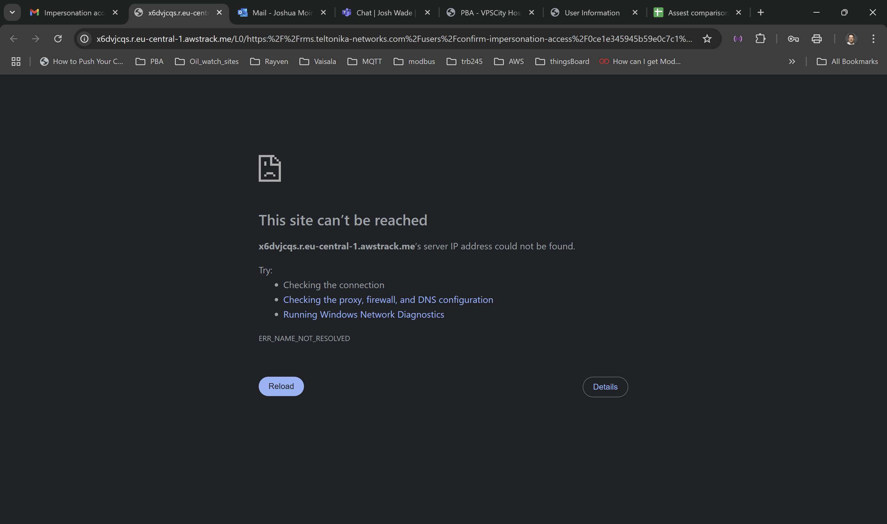Image resolution: width=887 pixels, height=524 pixels.
Task: Open a new browser tab
Action: (x=761, y=12)
